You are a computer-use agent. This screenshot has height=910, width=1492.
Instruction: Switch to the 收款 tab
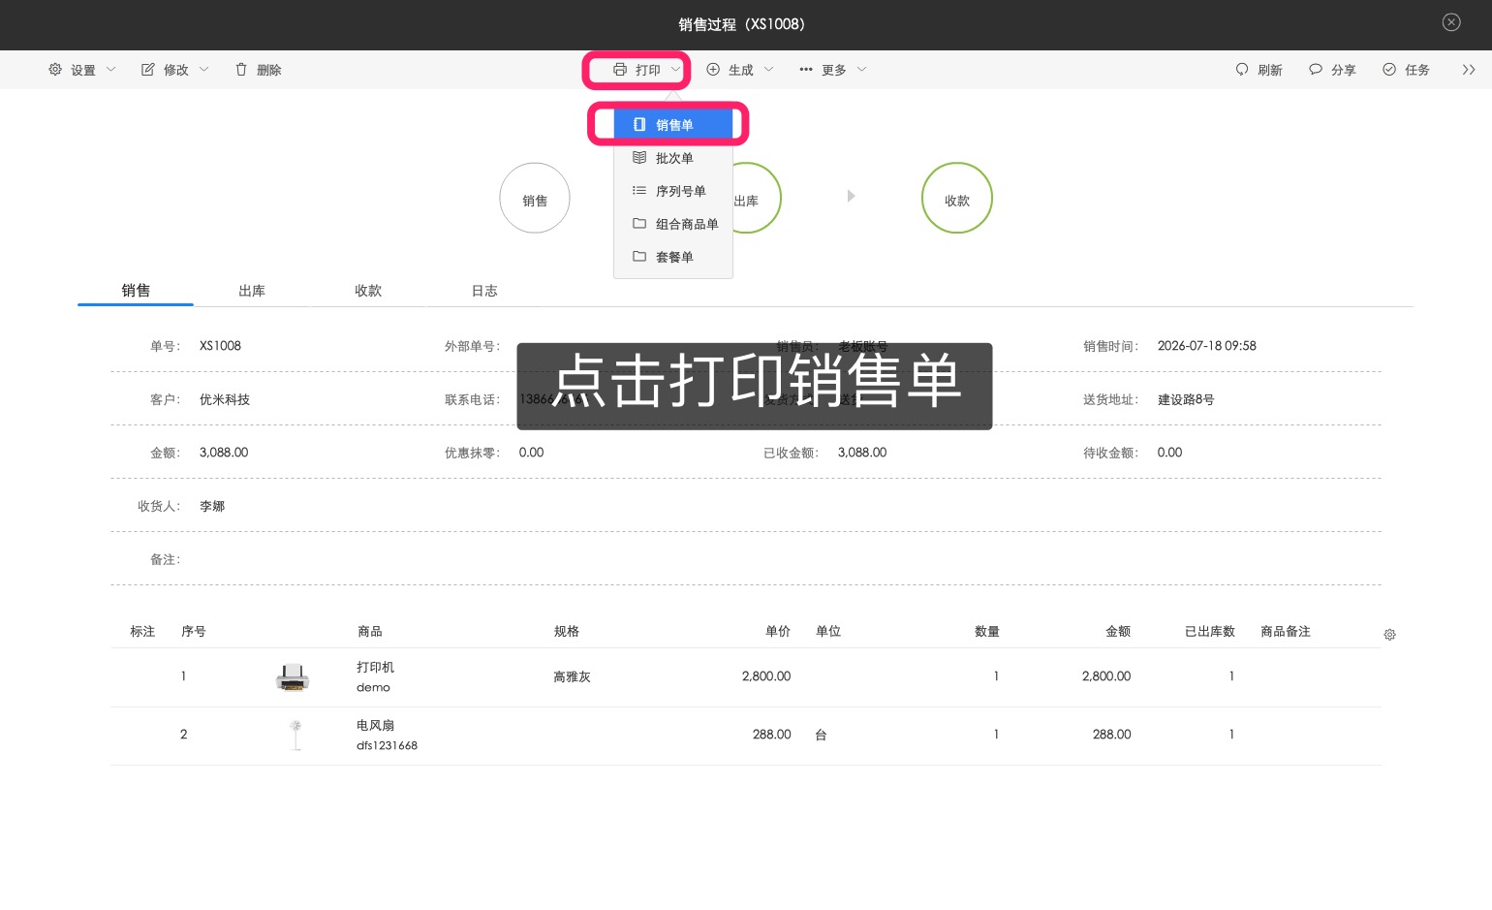click(x=368, y=291)
